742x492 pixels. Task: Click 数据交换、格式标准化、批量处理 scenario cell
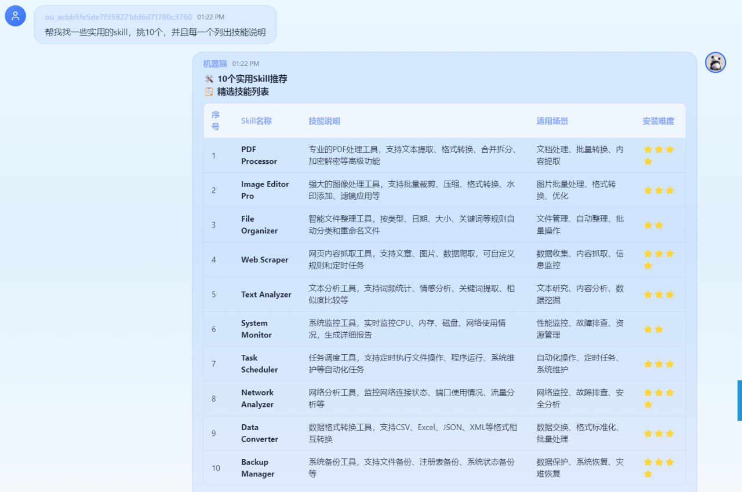tap(579, 433)
